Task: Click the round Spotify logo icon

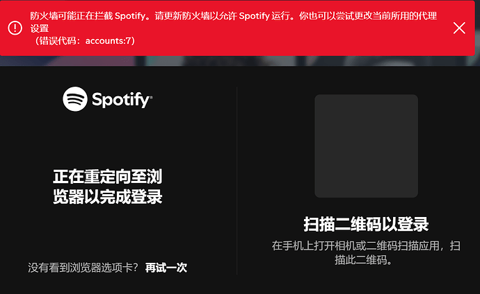Action: [75, 99]
